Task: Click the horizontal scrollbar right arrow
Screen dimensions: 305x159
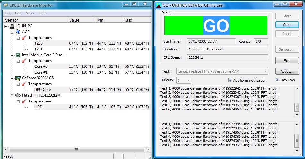Action: coord(148,149)
